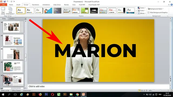Click the volume icon in system tray

[150, 95]
